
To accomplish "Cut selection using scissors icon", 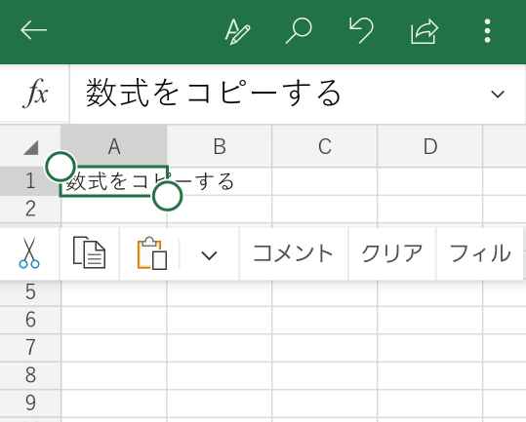I will point(29,252).
